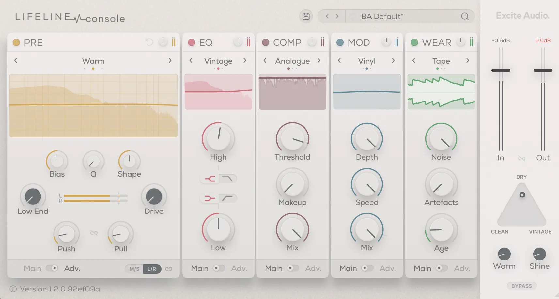Viewport: 559px width, 299px height.
Task: Click the BYPASS button
Action: (521, 286)
